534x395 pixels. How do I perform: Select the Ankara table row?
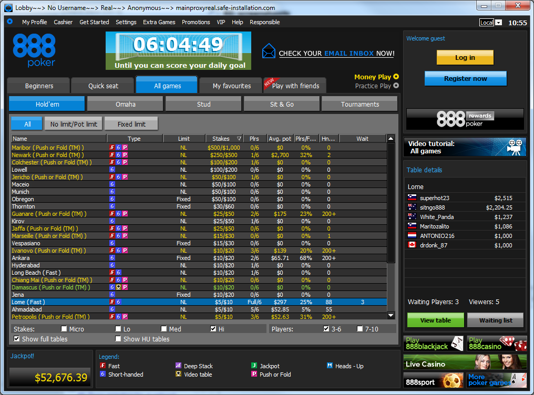tap(199, 258)
